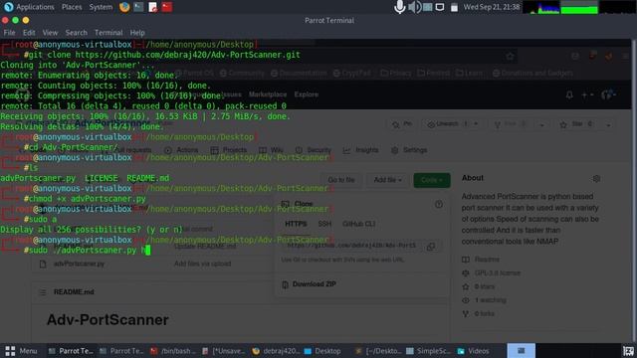The image size is (637, 358).
Task: Click the README.md outline list icon
Action: coord(43,292)
